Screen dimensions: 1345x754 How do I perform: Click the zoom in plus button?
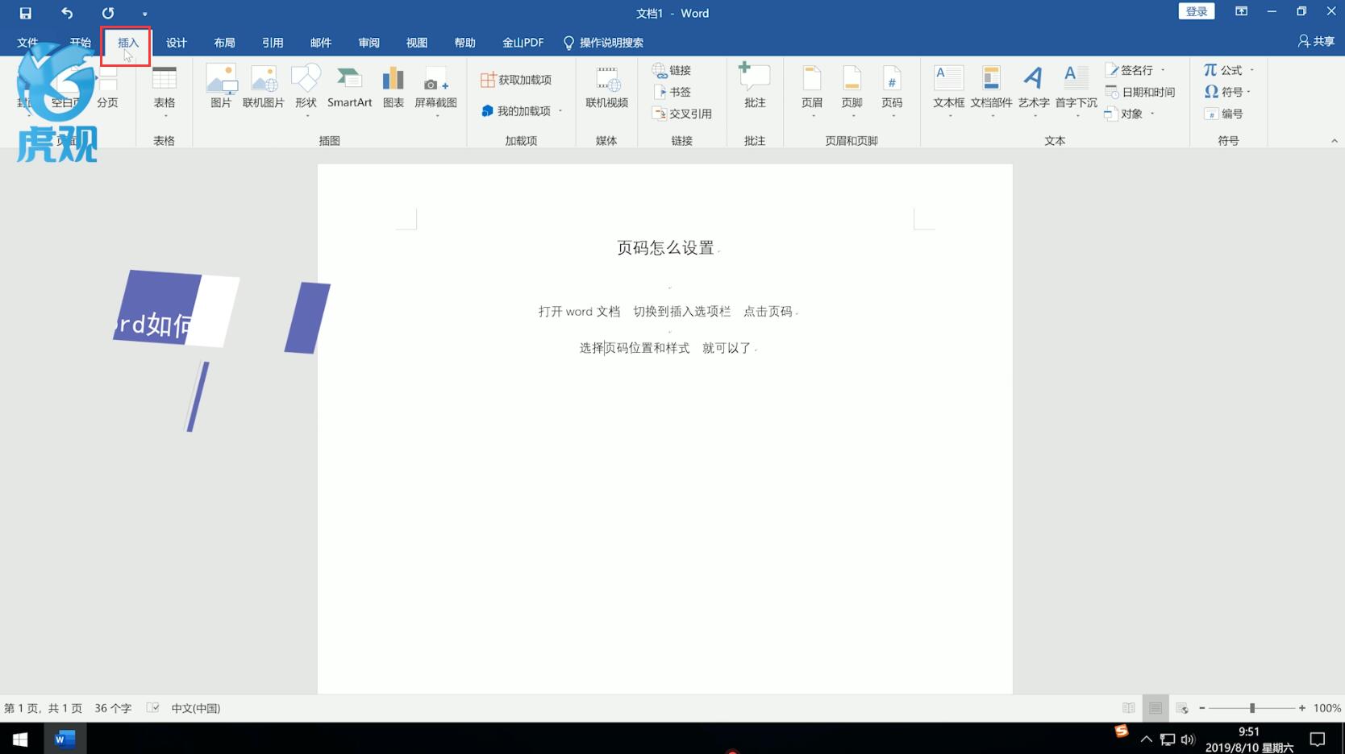click(x=1302, y=708)
